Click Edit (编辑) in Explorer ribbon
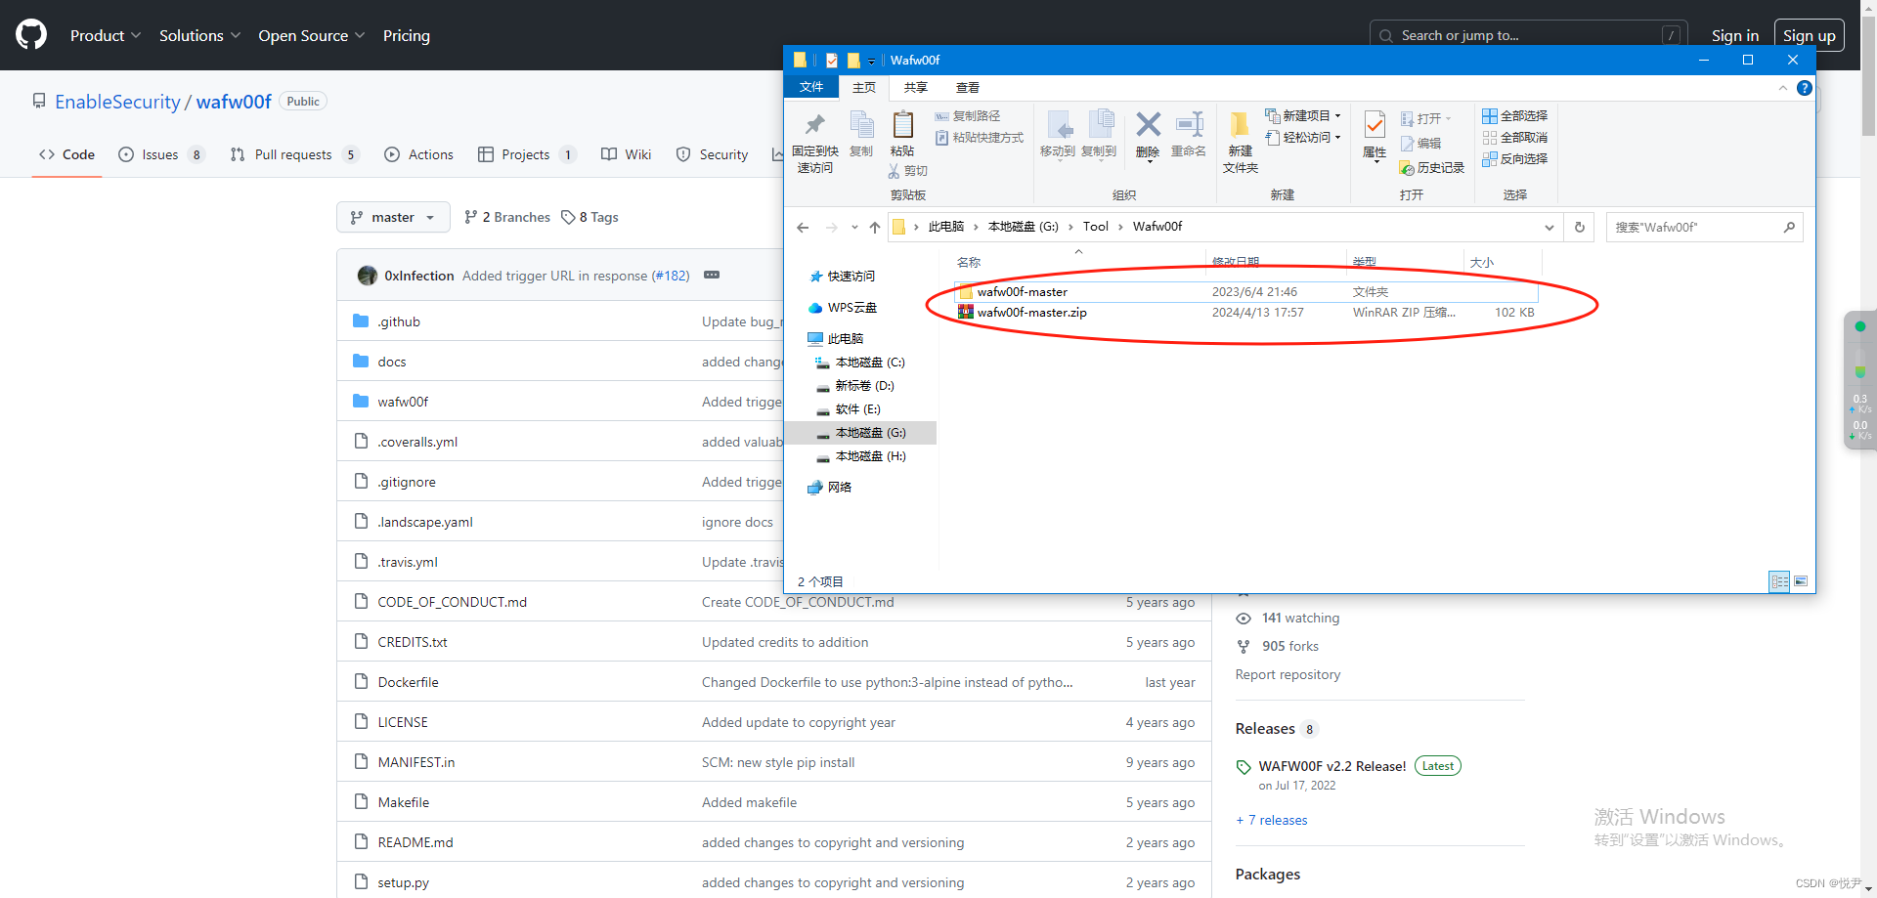Viewport: 1877px width, 898px height. (1421, 144)
